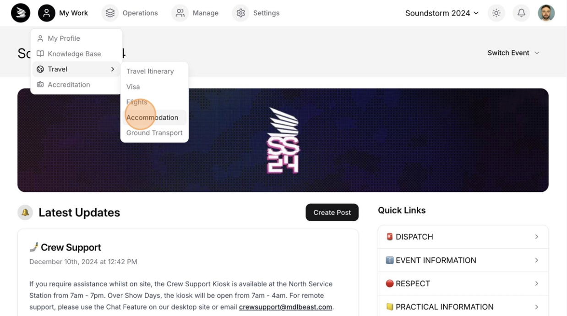Open the user avatar profile picture
567x316 pixels.
coord(546,13)
